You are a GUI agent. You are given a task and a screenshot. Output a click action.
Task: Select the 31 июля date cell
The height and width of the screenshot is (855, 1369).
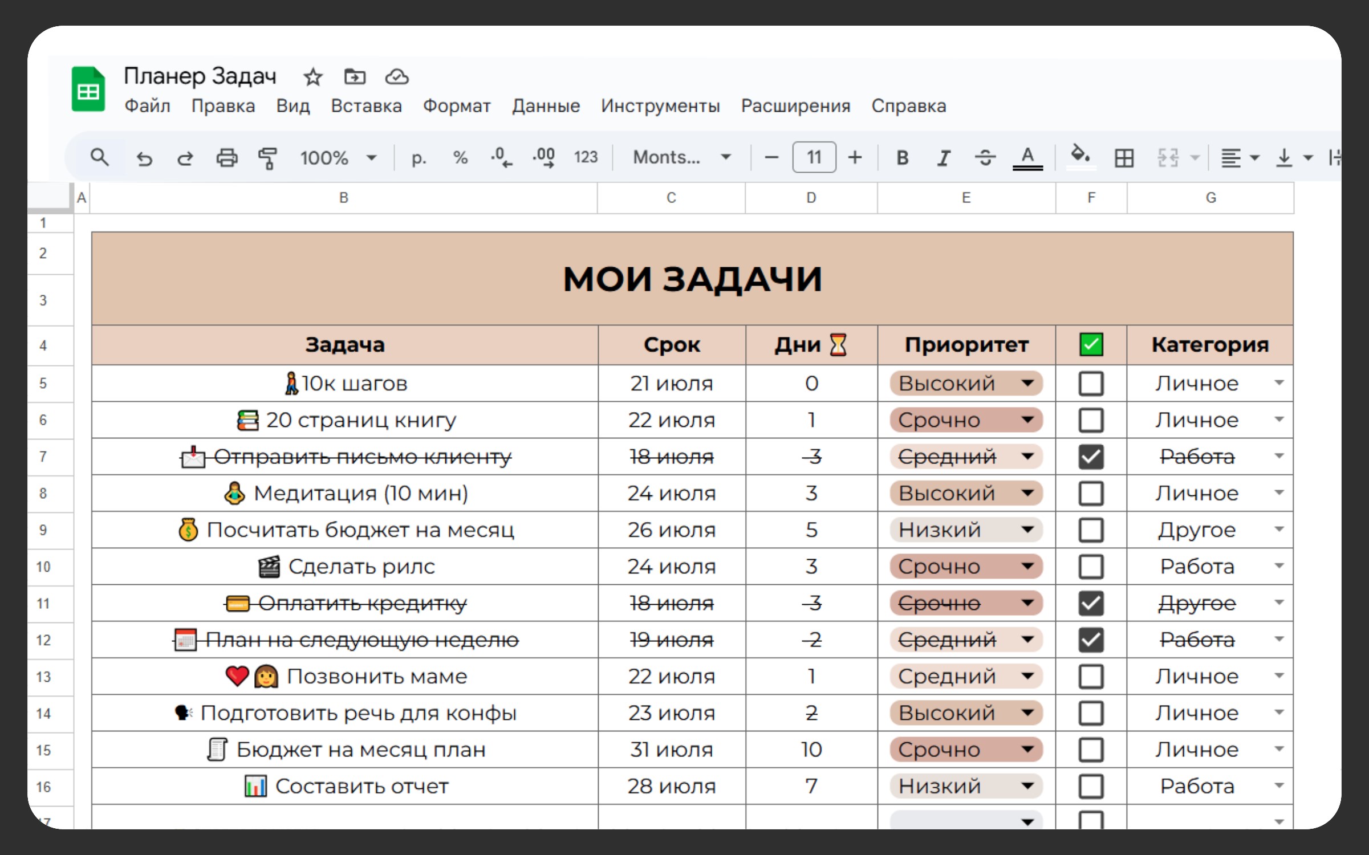tap(672, 750)
